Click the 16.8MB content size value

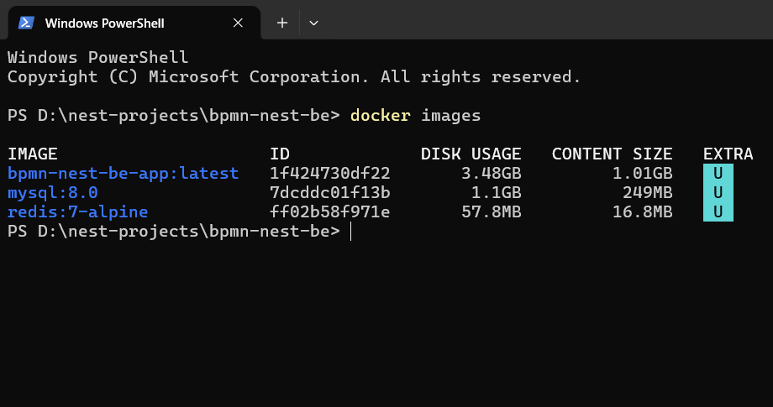coord(643,212)
